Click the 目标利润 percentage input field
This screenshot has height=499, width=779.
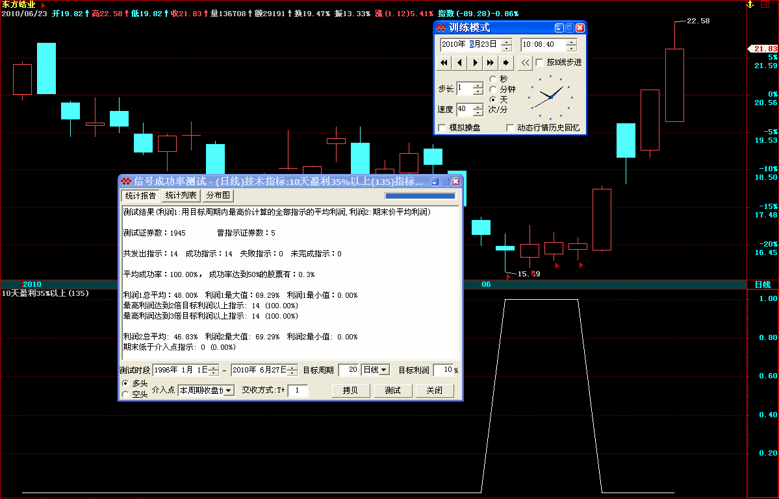pyautogui.click(x=442, y=370)
